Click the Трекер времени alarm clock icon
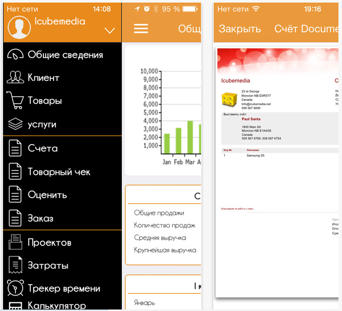Image resolution: width=342 pixels, height=311 pixels. coord(16,289)
